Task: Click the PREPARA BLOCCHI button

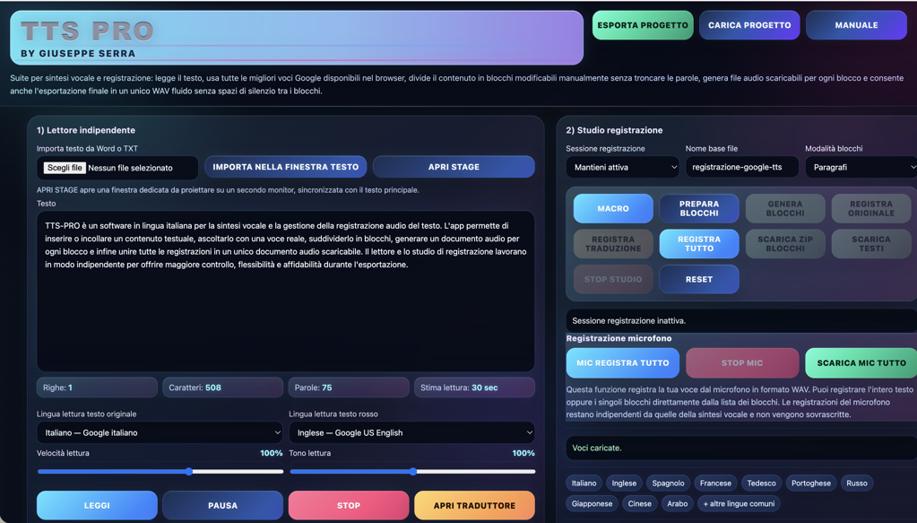Action: [699, 208]
